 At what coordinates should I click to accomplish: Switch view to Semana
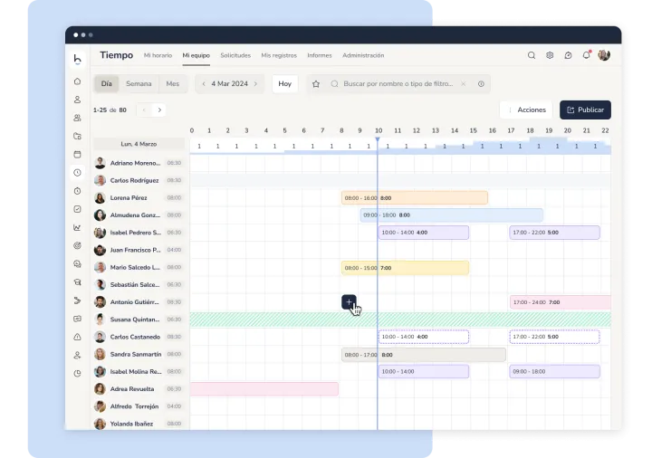(x=139, y=84)
